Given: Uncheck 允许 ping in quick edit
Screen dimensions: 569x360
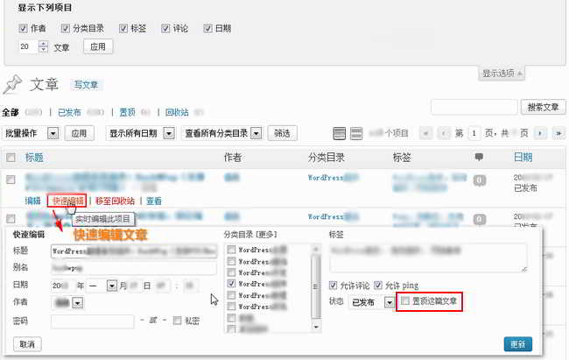Looking at the screenshot, I should [378, 286].
